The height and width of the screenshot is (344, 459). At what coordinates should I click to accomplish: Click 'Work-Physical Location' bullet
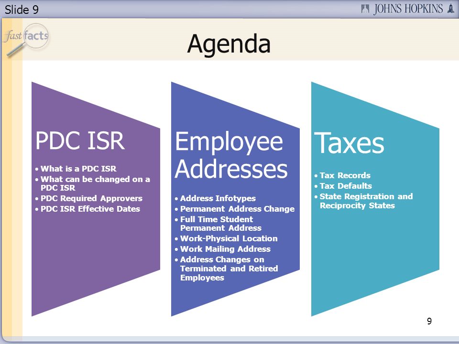[x=229, y=238]
